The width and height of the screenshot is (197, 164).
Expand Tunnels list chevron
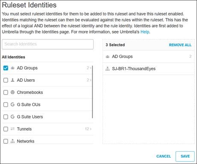coord(91,129)
